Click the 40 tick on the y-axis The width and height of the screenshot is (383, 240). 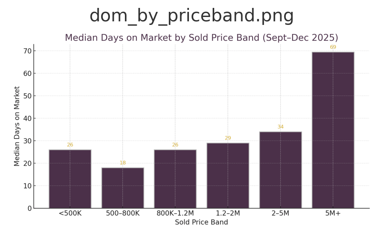pos(27,118)
